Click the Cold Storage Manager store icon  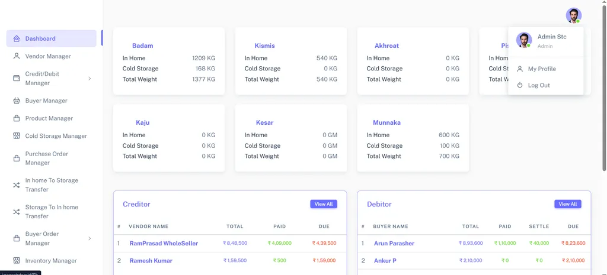pyautogui.click(x=16, y=136)
